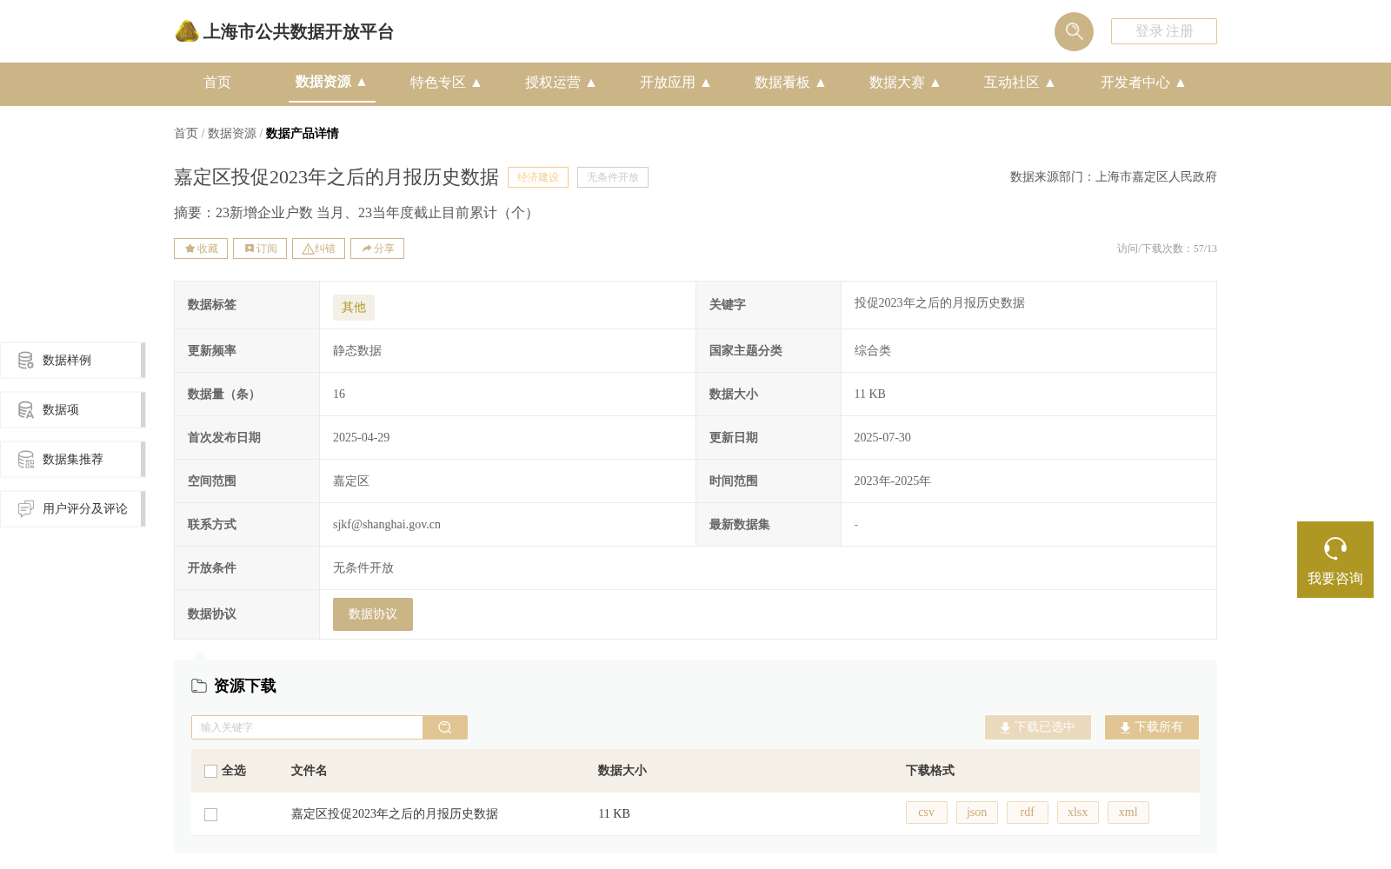Click the 资源下载 section folder icon

[199, 686]
